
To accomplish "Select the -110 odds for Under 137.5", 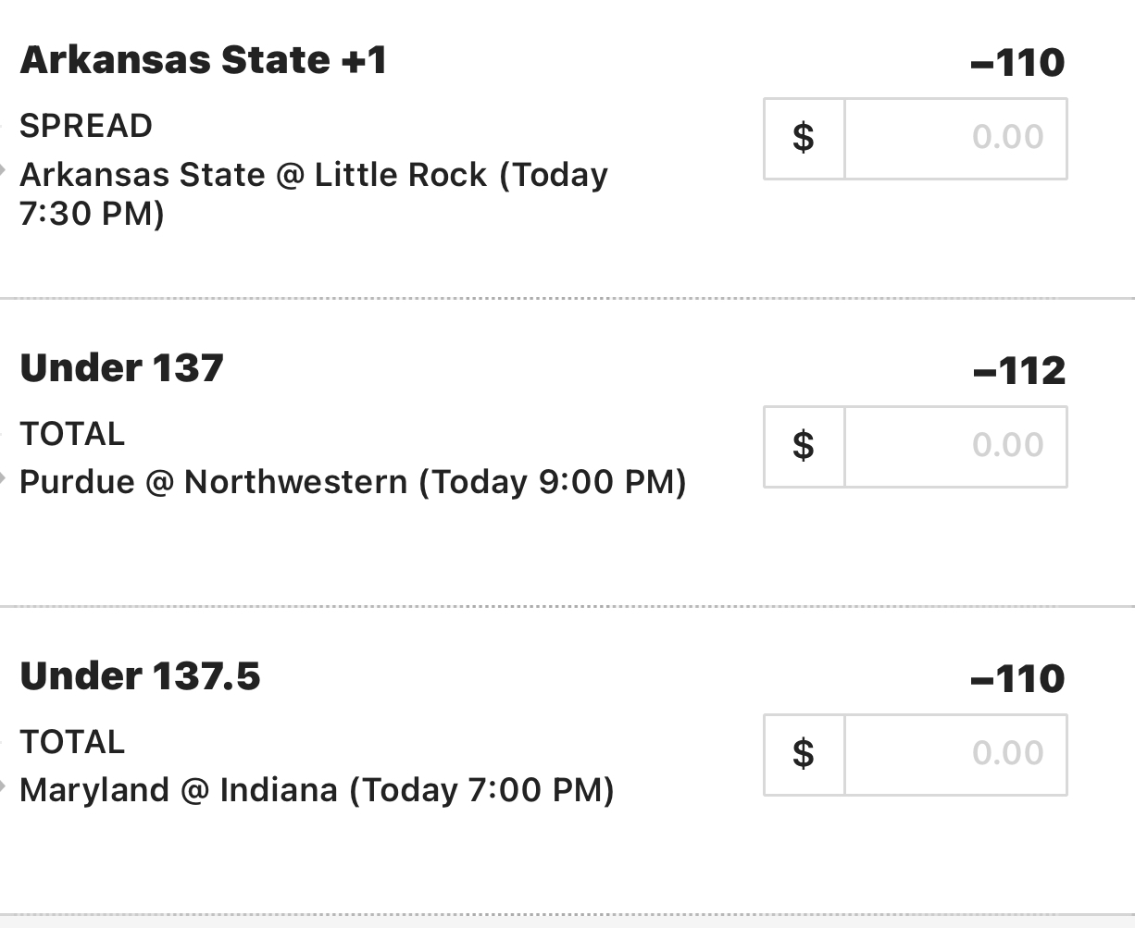I will pyautogui.click(x=1017, y=680).
